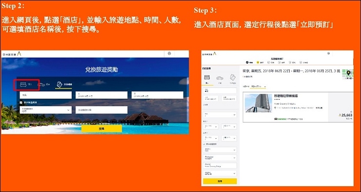The width and height of the screenshot is (361, 192).
Task: Select the bed hotel icon in Step 3 sidebar
Action: (x=207, y=78)
